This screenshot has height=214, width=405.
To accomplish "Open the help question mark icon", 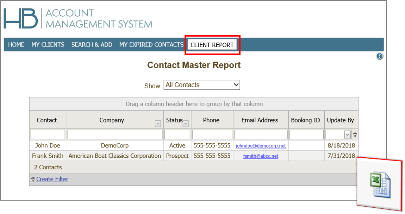I will [x=379, y=56].
